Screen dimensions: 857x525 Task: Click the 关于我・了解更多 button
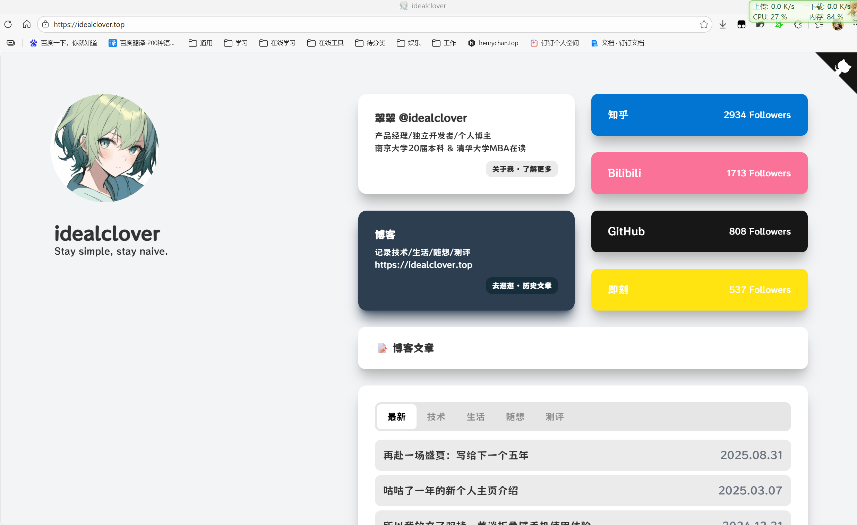tap(521, 169)
